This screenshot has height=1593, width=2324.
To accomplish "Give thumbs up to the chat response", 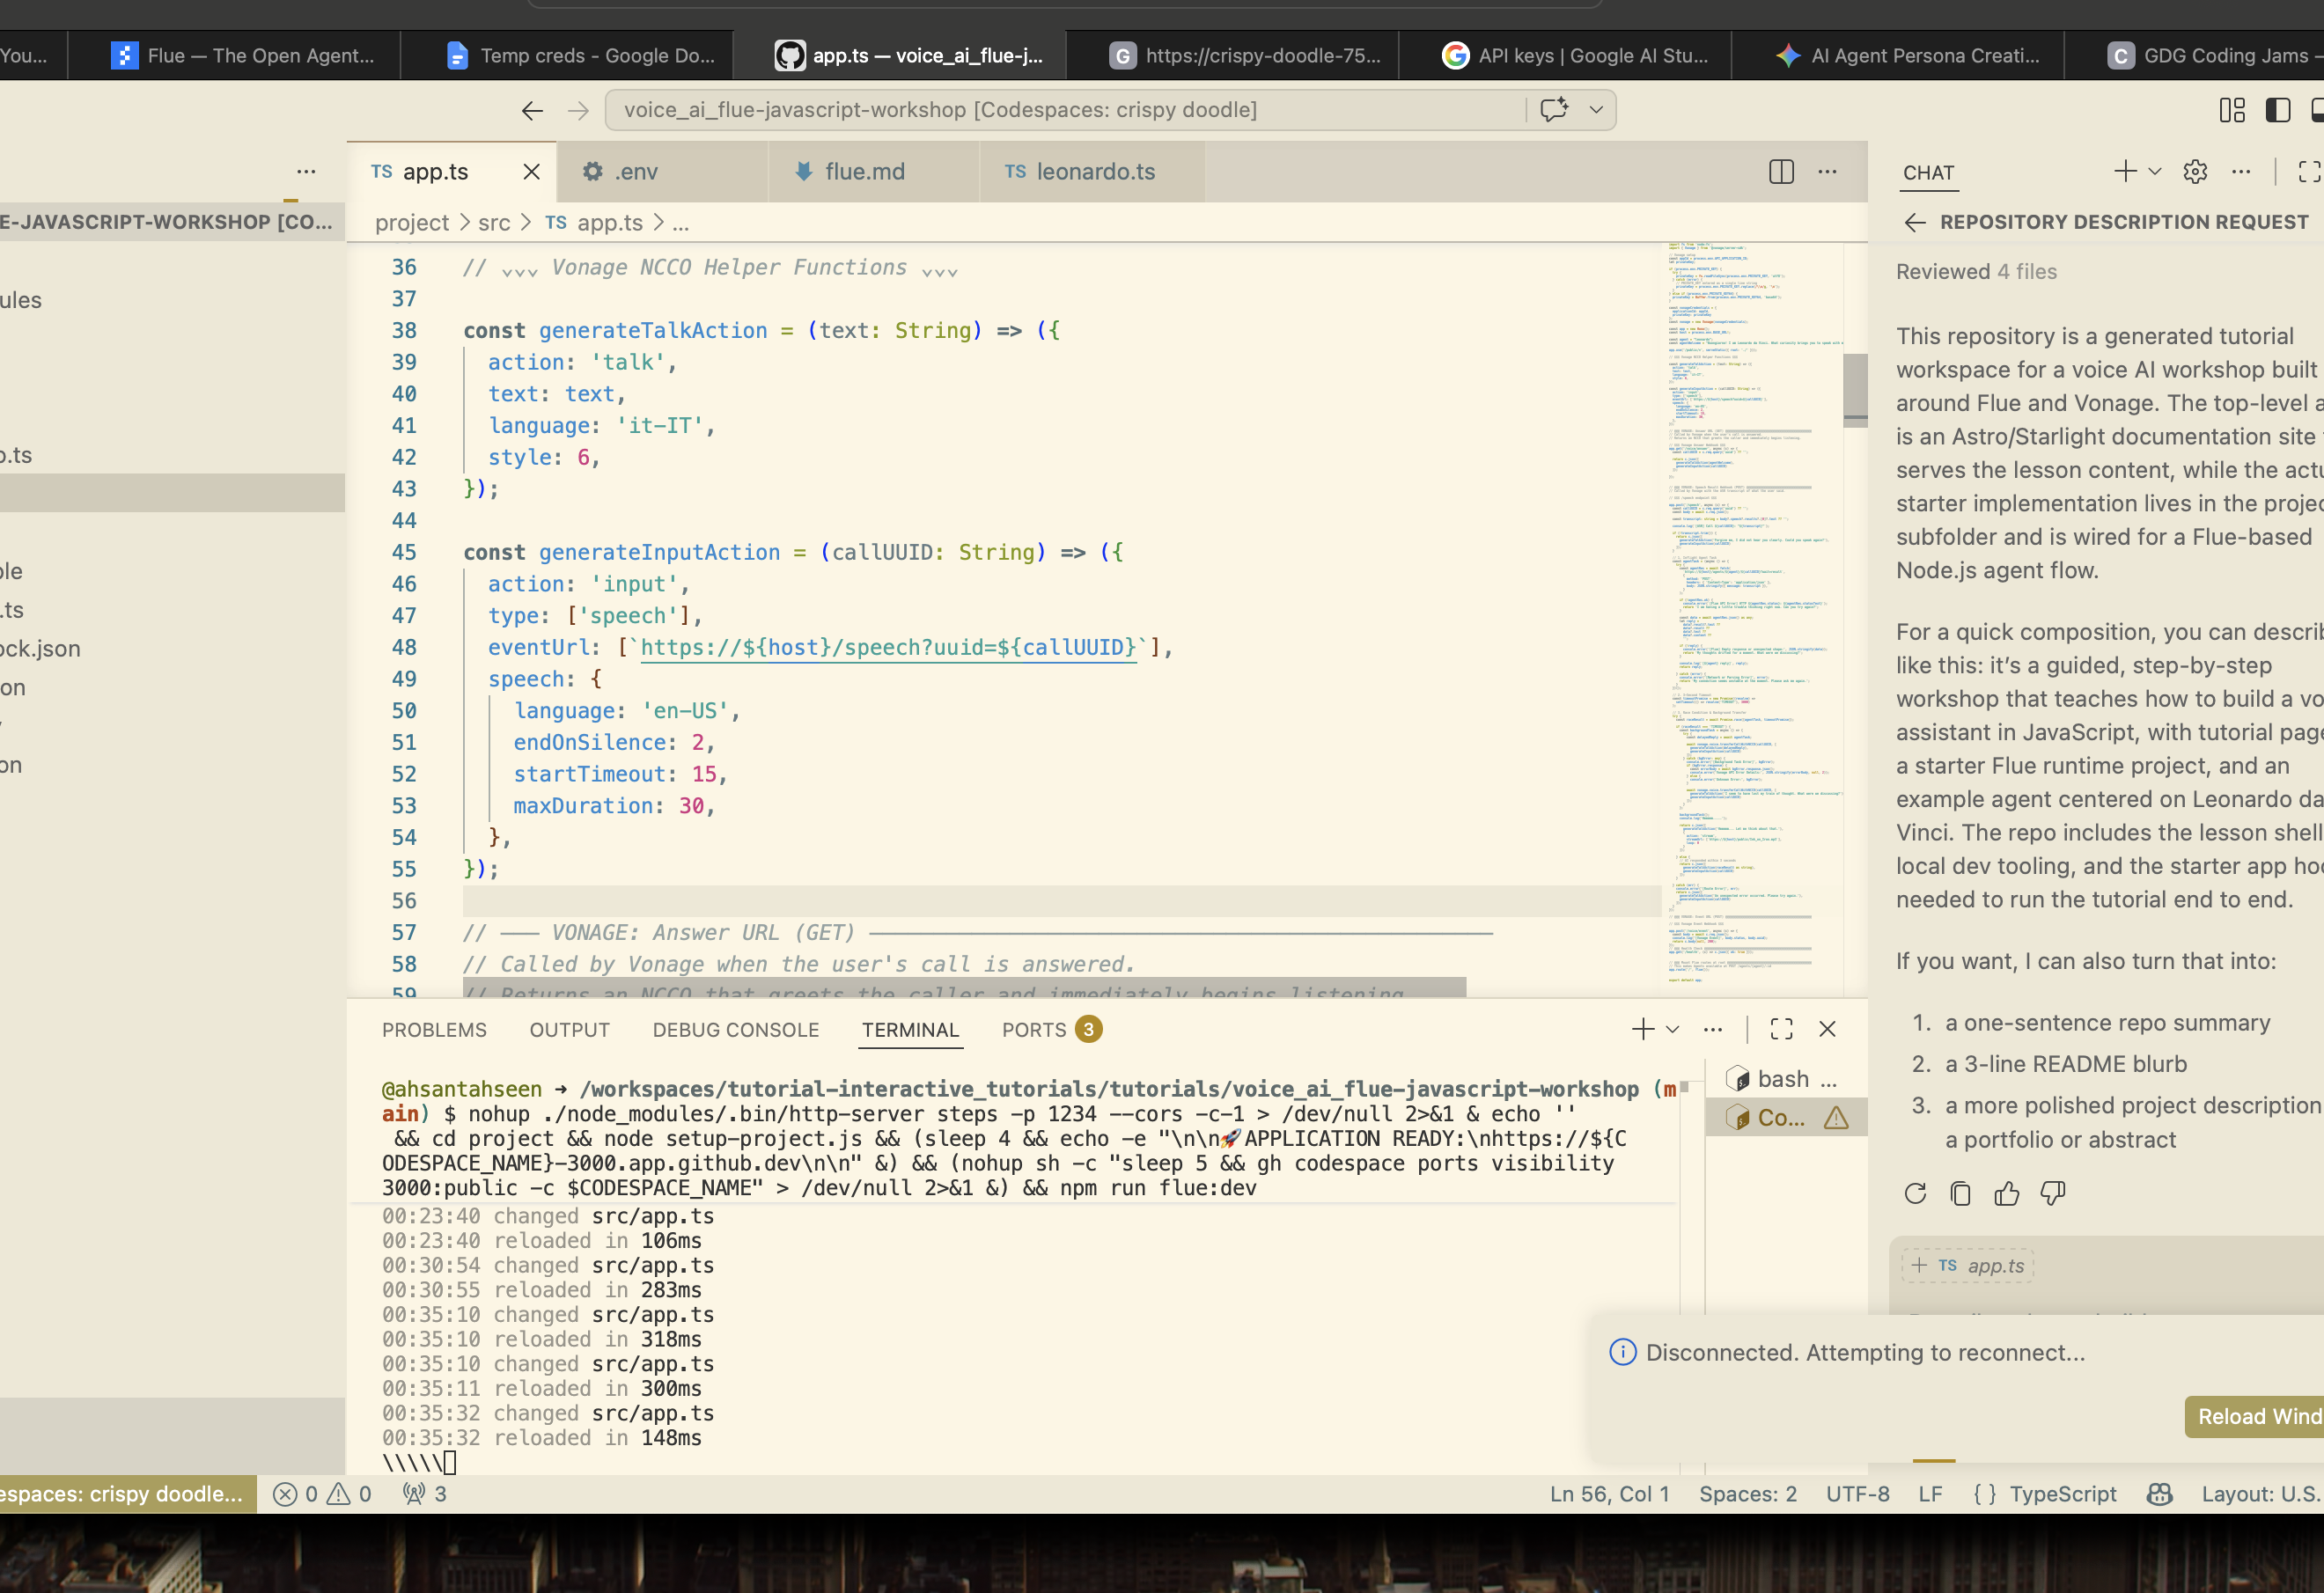I will pyautogui.click(x=2006, y=1193).
